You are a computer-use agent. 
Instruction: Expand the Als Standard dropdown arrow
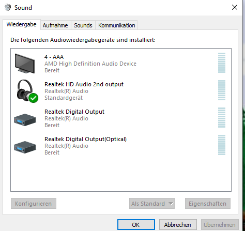171,204
